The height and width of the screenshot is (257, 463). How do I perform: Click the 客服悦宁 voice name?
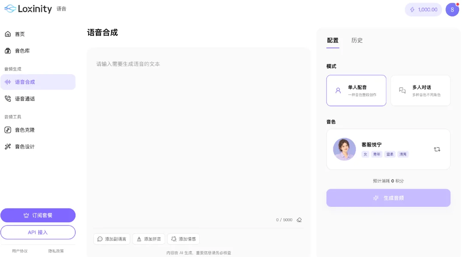point(371,145)
